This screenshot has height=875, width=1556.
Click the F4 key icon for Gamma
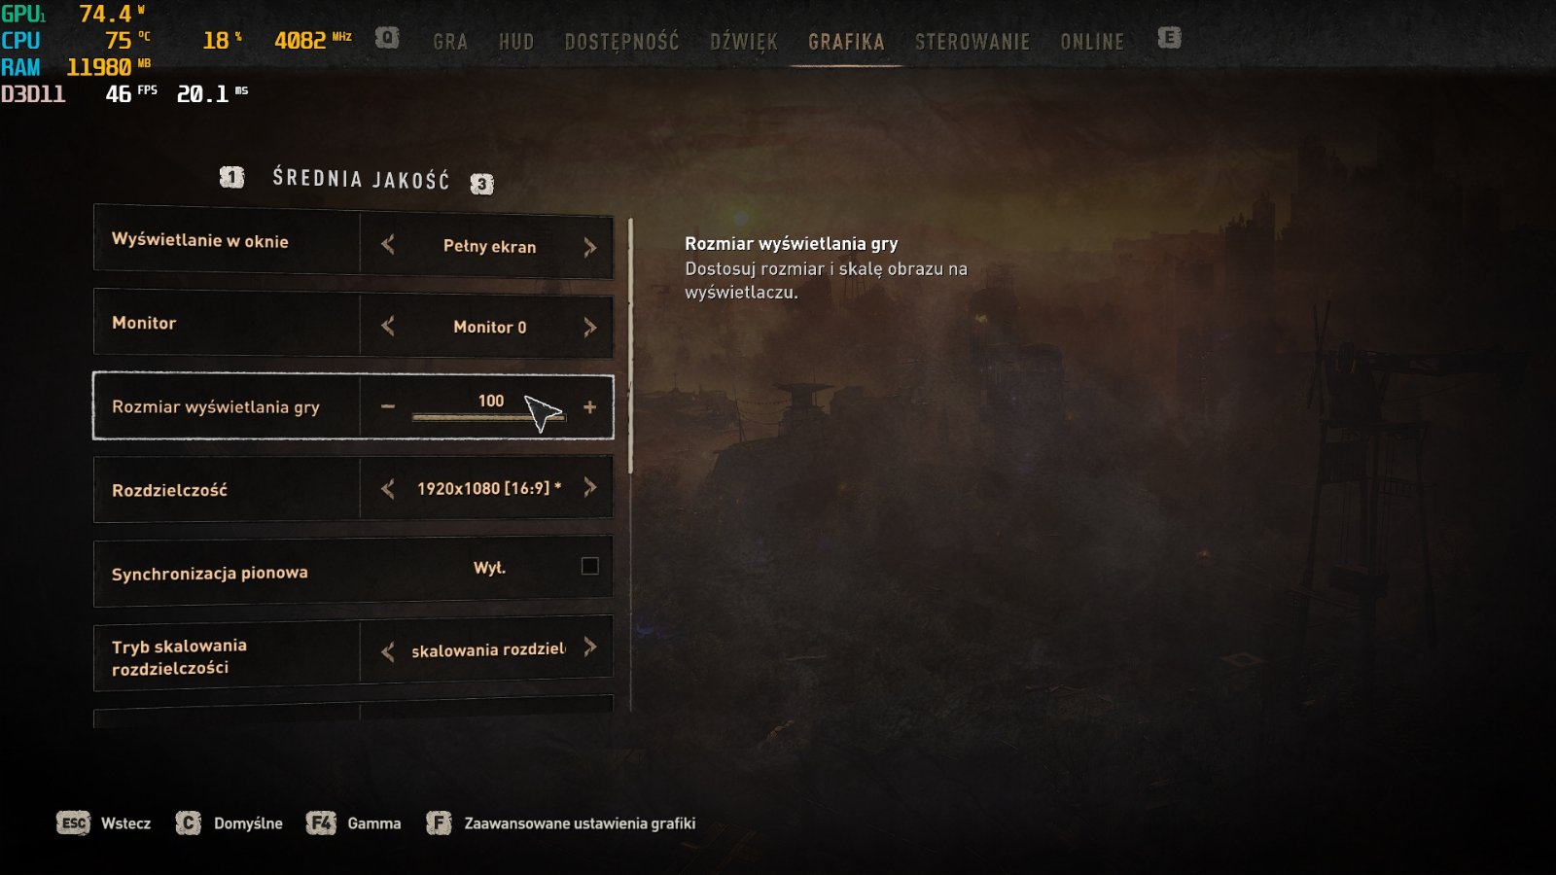point(320,823)
